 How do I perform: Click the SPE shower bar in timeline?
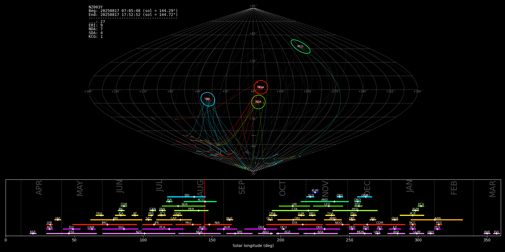pyautogui.click(x=239, y=234)
